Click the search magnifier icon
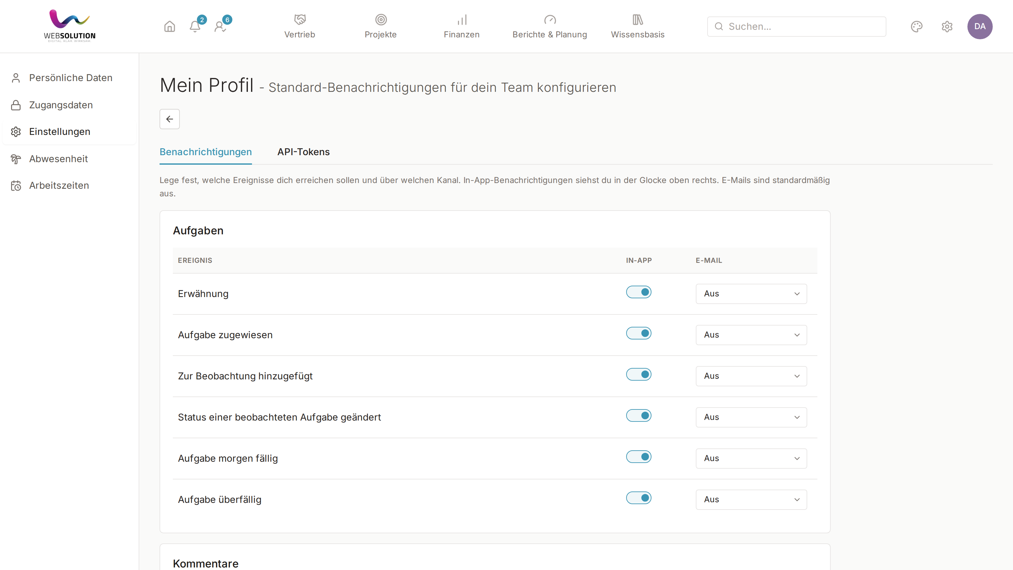Image resolution: width=1013 pixels, height=570 pixels. 719,26
